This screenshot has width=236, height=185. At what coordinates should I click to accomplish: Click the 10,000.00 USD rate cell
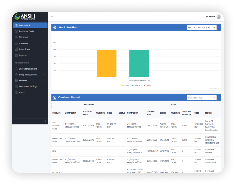coord(112,126)
